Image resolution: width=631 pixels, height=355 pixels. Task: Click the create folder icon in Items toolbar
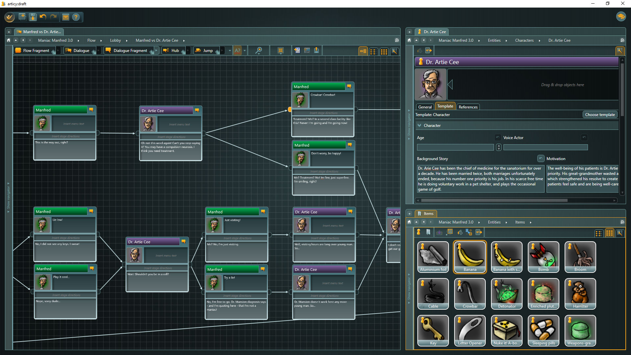[x=428, y=232]
